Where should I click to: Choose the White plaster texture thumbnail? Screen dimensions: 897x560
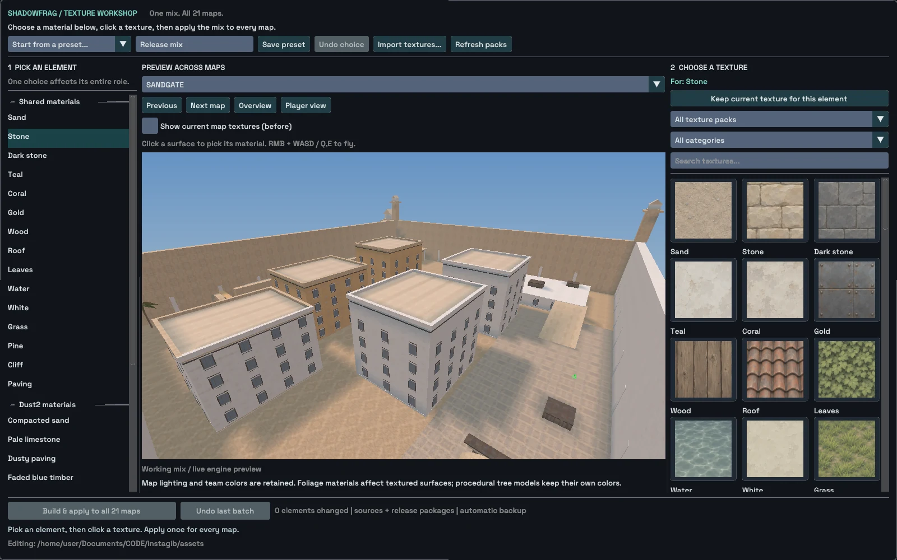[x=775, y=449]
